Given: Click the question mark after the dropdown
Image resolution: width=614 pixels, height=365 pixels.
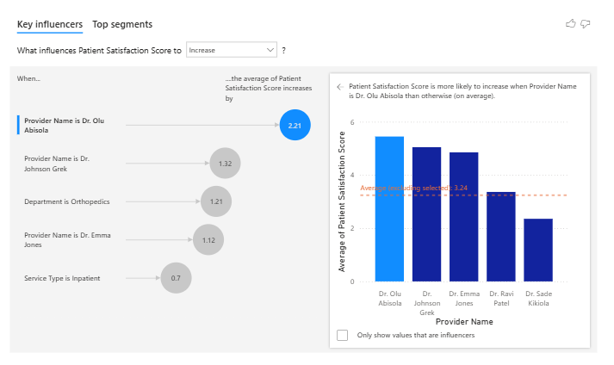Looking at the screenshot, I should tap(283, 51).
